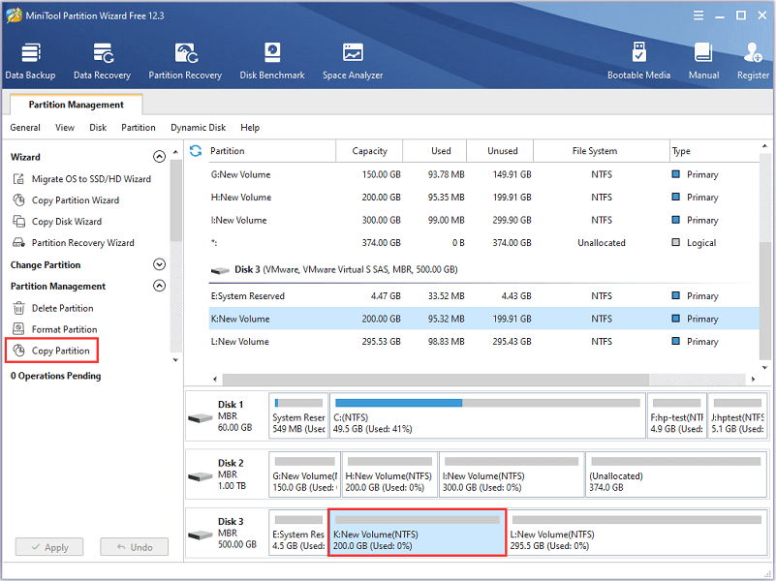Click the Copy Partition Wizard icon

18,200
